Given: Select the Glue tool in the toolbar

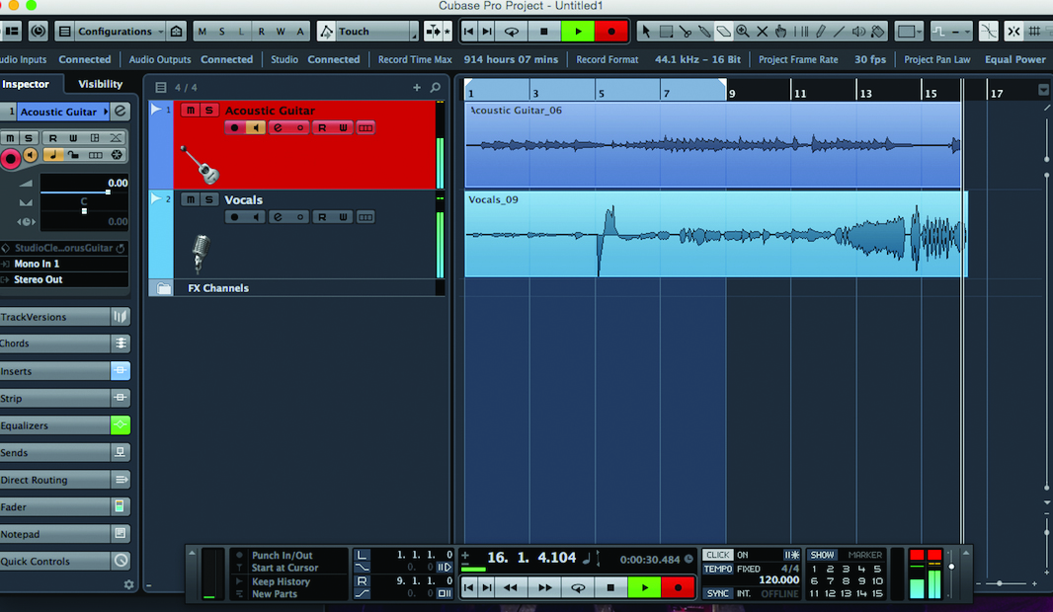Looking at the screenshot, I should [x=705, y=31].
